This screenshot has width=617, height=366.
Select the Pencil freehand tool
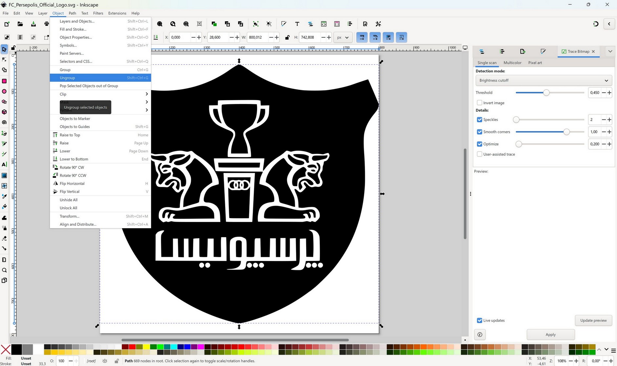(x=4, y=144)
